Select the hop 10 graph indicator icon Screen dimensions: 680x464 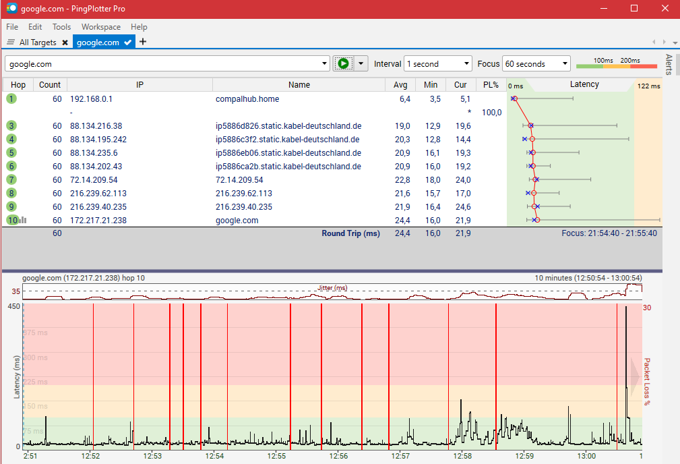click(x=23, y=220)
